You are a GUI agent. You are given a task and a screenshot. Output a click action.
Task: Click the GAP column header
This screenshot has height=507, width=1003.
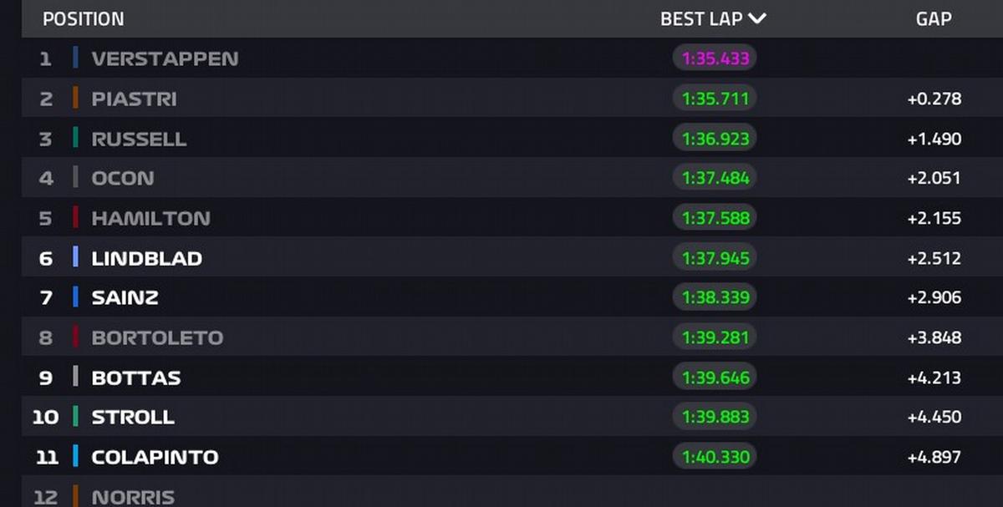click(x=934, y=19)
